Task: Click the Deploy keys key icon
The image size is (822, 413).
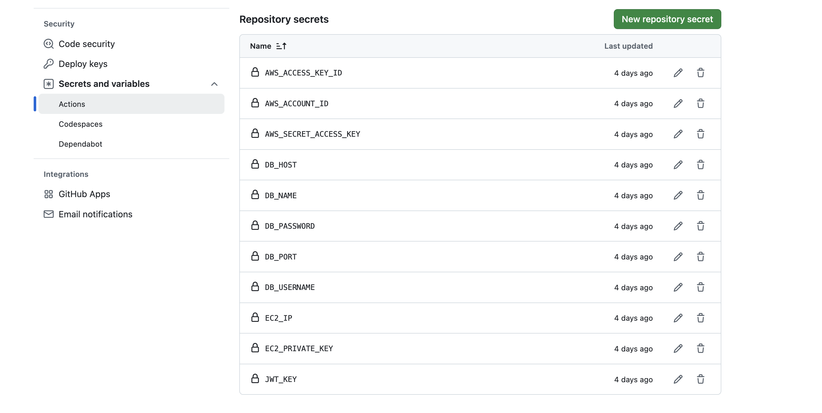Action: (48, 64)
